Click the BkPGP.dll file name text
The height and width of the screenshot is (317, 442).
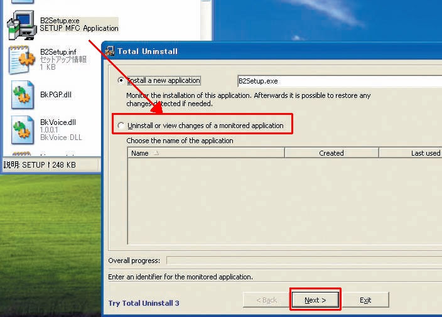click(x=56, y=95)
